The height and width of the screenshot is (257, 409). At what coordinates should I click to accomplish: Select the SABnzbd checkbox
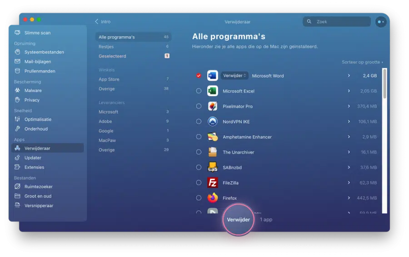(x=199, y=168)
